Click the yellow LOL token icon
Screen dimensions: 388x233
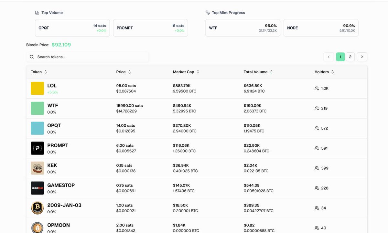[37, 89]
